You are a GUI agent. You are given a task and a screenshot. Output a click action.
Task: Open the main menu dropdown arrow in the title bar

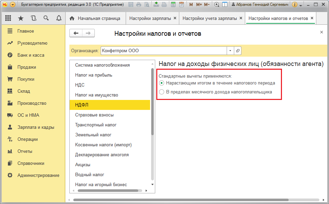pyautogui.click(x=13, y=4)
